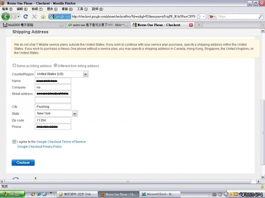Click the blue Continue button
Screen dimensions: 265x198
tap(23, 163)
